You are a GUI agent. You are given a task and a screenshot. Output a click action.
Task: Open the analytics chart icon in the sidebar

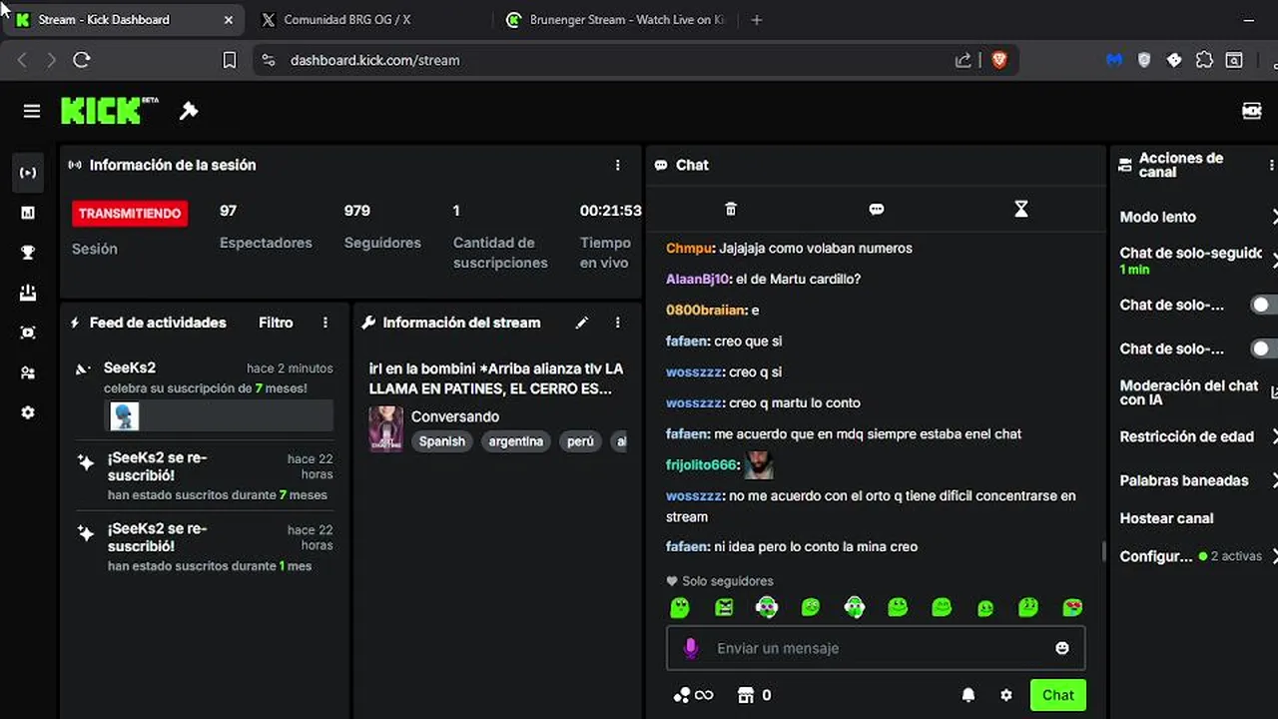click(28, 213)
